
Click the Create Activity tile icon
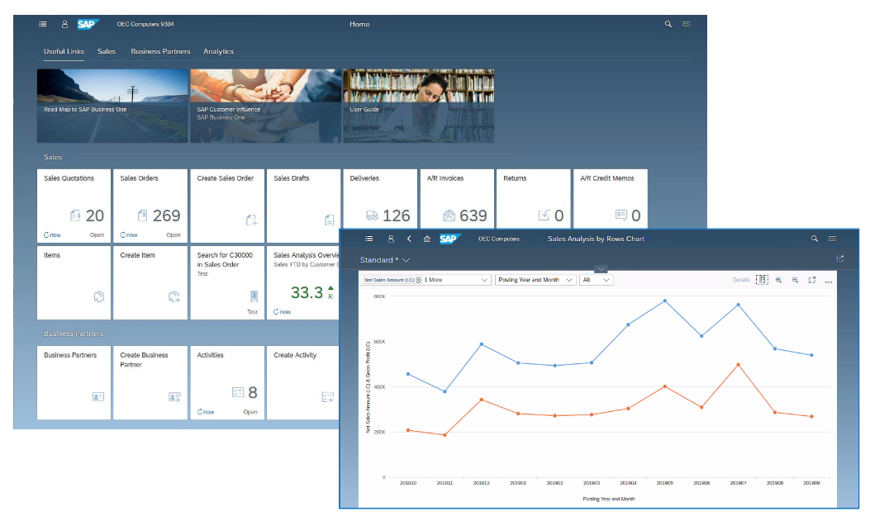[x=328, y=397]
